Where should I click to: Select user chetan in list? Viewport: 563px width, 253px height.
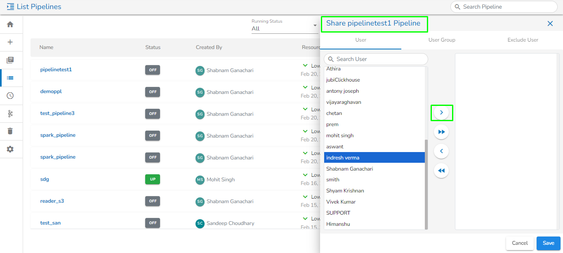tap(375, 113)
